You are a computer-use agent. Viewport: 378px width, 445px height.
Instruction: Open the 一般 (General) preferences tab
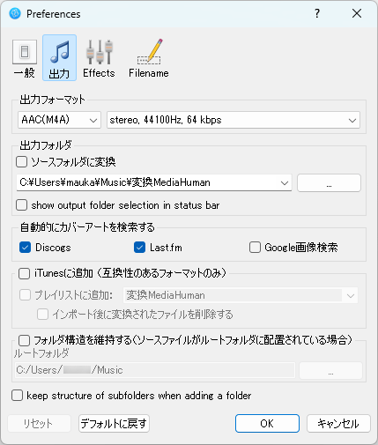(x=25, y=59)
